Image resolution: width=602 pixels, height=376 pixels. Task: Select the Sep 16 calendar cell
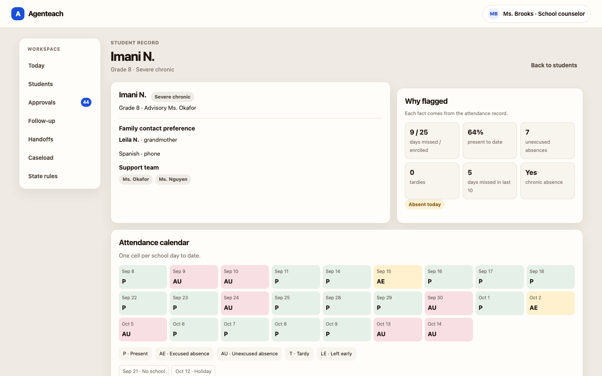[449, 277]
